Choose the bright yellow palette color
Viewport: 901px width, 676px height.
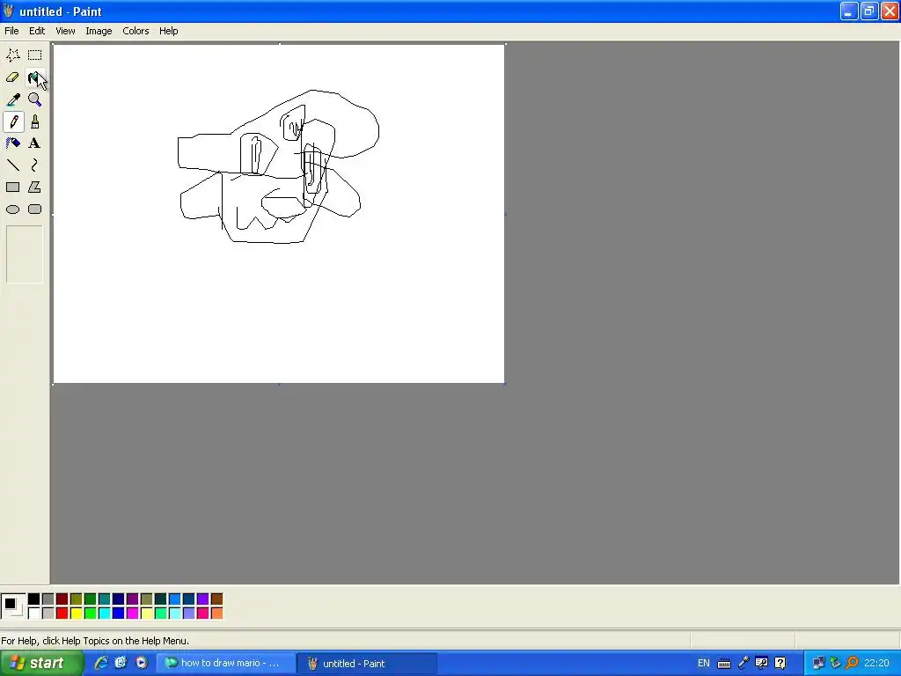click(x=76, y=614)
